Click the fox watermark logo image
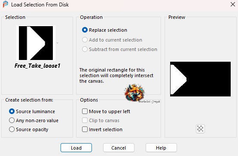This screenshot has width=238, height=156. (x=134, y=93)
